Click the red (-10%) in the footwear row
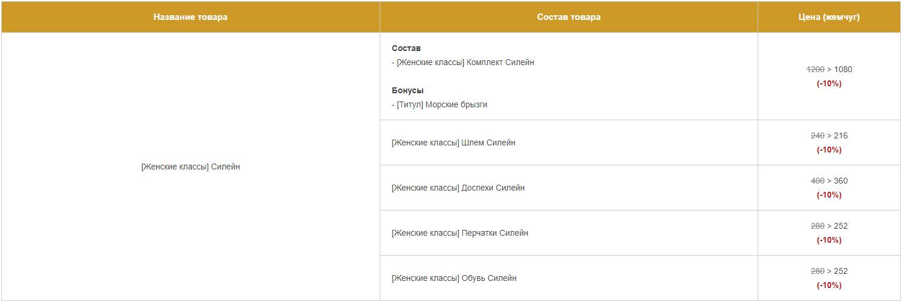The width and height of the screenshot is (902, 302). point(829,285)
